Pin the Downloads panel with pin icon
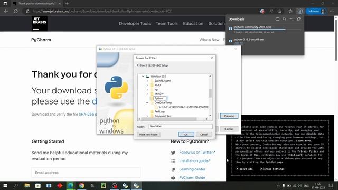 point(299,19)
